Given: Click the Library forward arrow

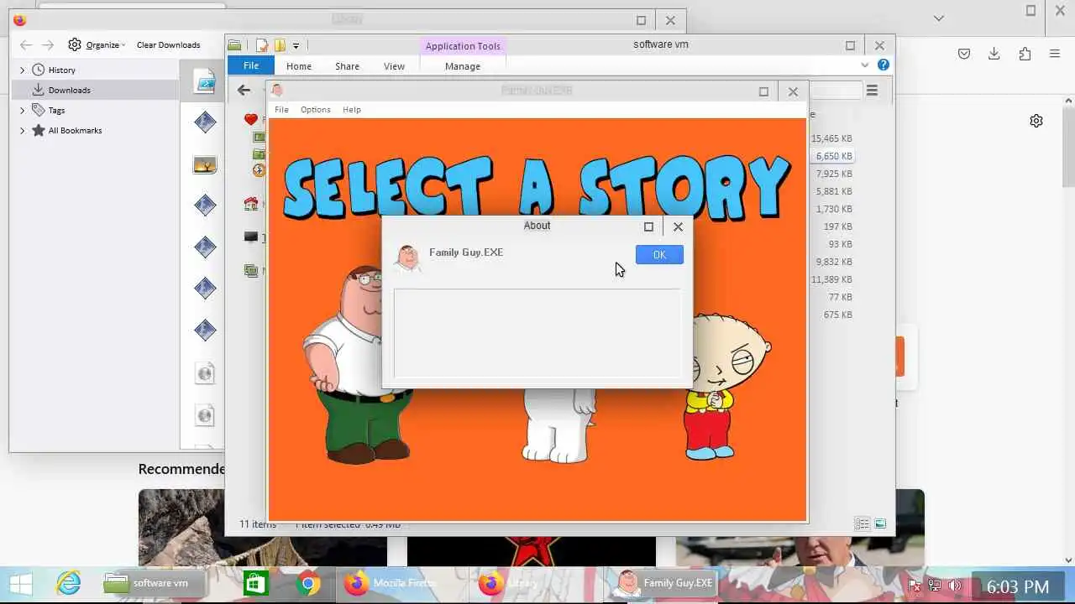Looking at the screenshot, I should (x=48, y=45).
